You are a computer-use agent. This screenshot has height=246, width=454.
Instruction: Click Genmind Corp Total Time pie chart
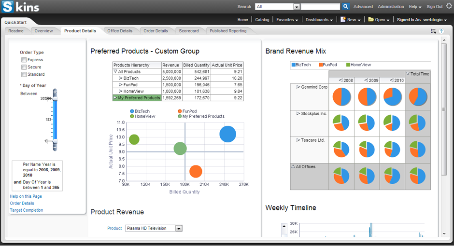(x=418, y=97)
